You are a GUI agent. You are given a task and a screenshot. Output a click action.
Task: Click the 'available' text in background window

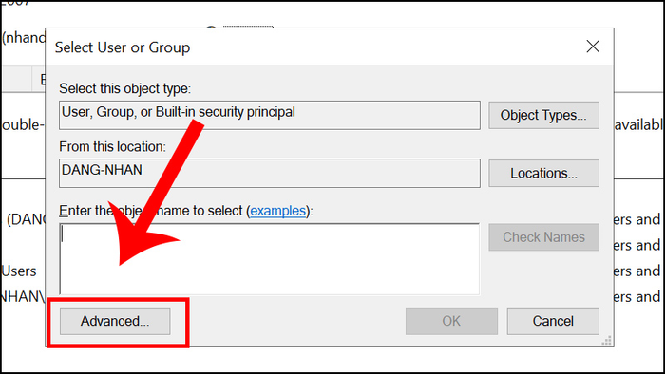tap(638, 124)
